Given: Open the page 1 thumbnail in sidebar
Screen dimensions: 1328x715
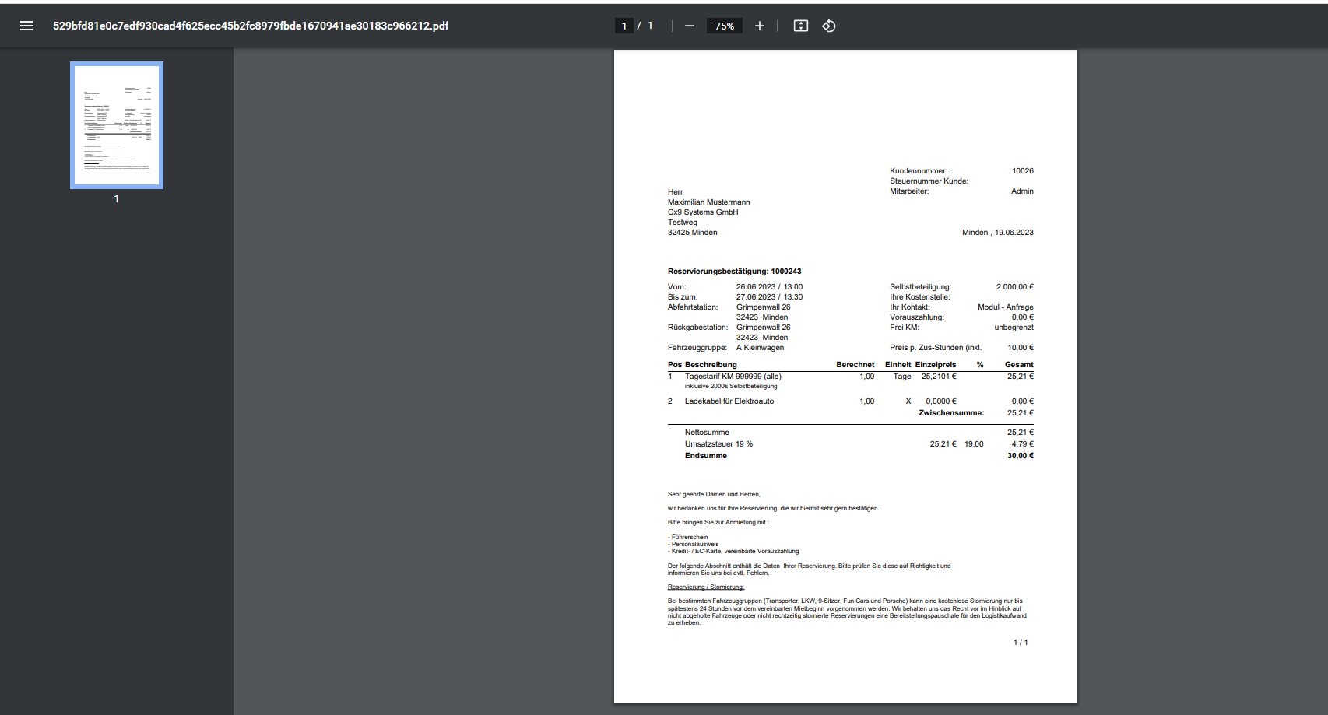Looking at the screenshot, I should 117,125.
